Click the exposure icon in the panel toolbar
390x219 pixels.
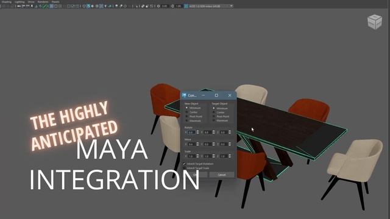click(x=158, y=6)
